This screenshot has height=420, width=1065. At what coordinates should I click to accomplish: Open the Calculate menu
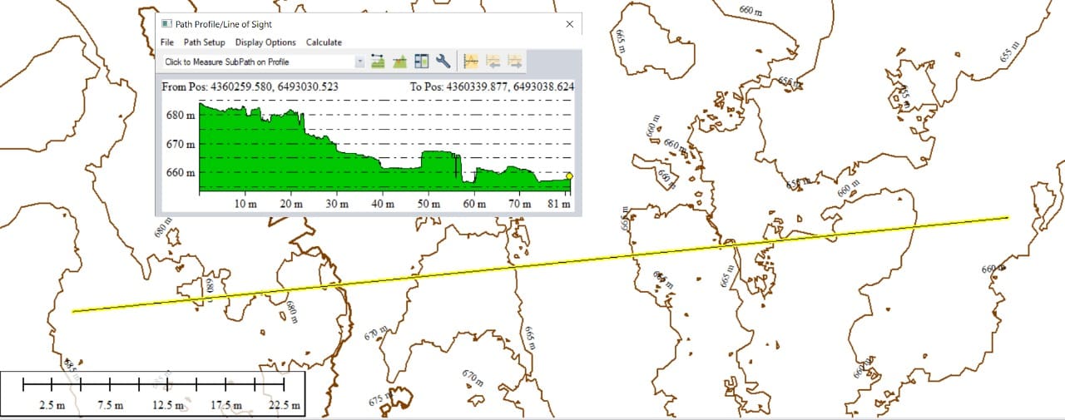(324, 42)
